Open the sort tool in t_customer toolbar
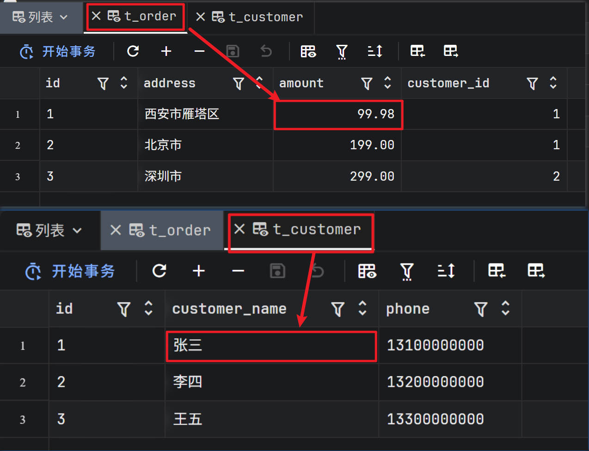The height and width of the screenshot is (451, 589). pos(446,271)
